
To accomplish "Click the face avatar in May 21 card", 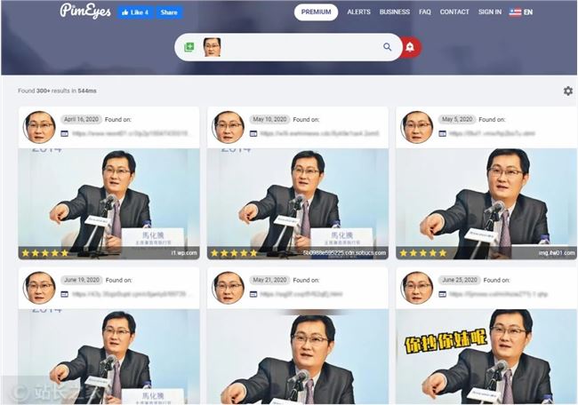I will click(x=229, y=288).
